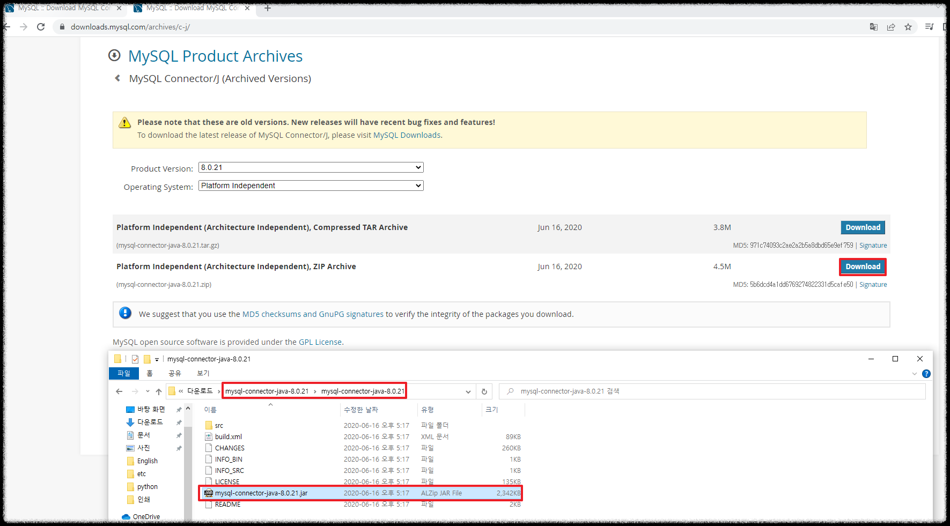Refresh the Explorer folder view
The width and height of the screenshot is (950, 526).
point(484,391)
